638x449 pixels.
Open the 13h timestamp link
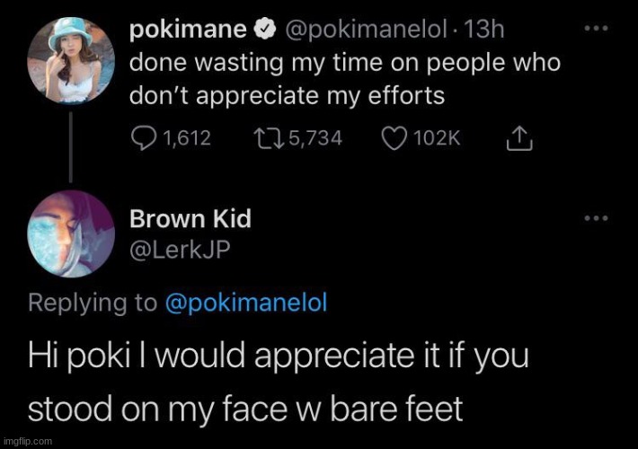(488, 30)
